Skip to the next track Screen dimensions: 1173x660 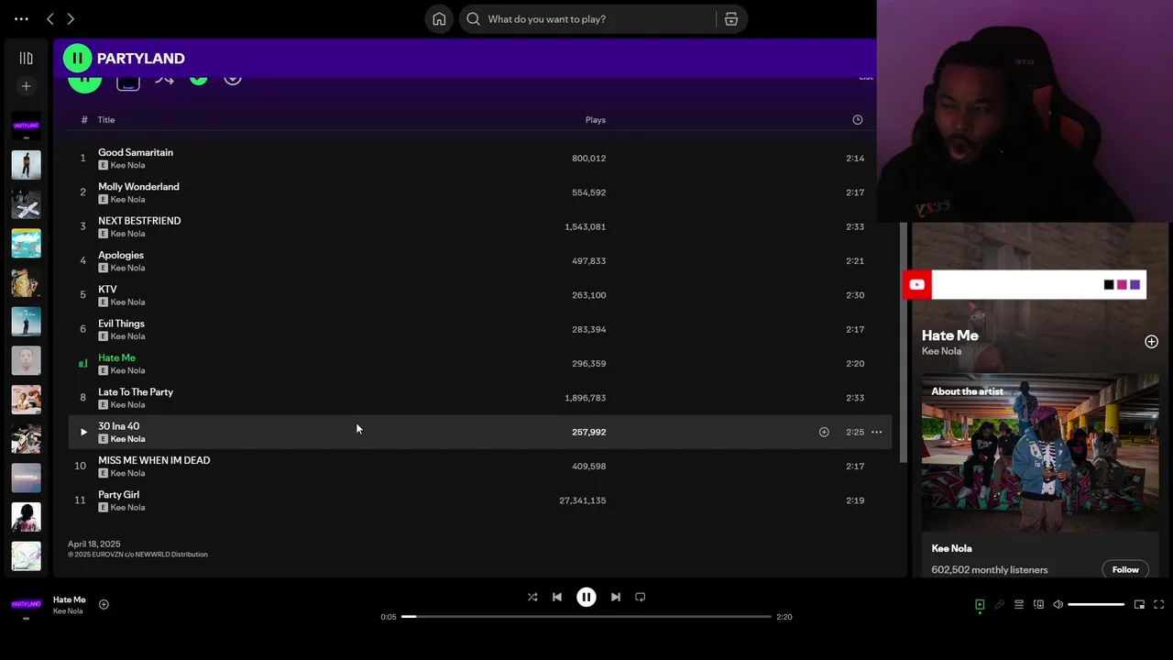click(616, 597)
